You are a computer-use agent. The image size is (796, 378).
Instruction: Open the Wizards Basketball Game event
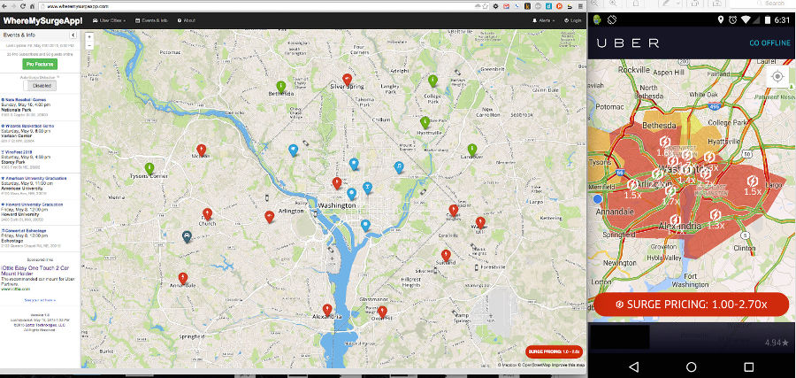[27, 126]
